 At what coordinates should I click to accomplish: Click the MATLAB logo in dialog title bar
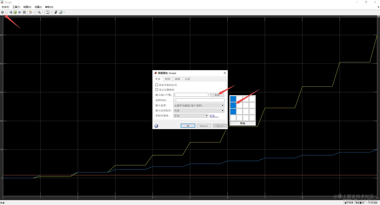point(156,73)
